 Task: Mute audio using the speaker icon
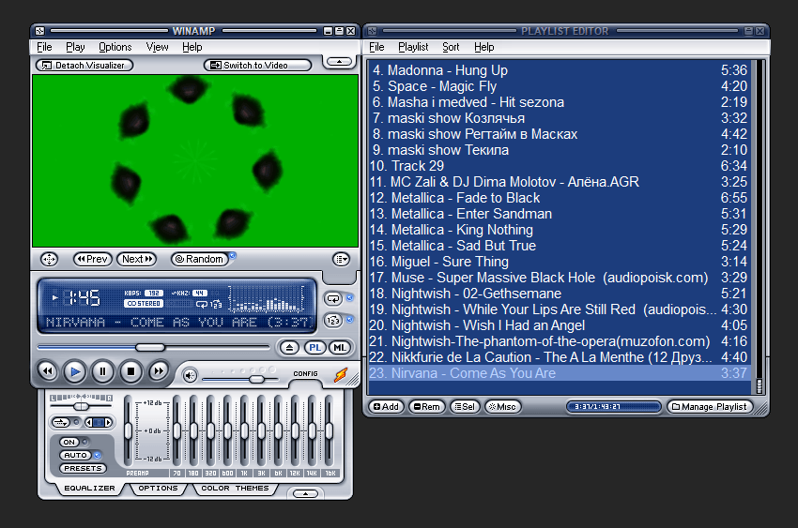190,375
